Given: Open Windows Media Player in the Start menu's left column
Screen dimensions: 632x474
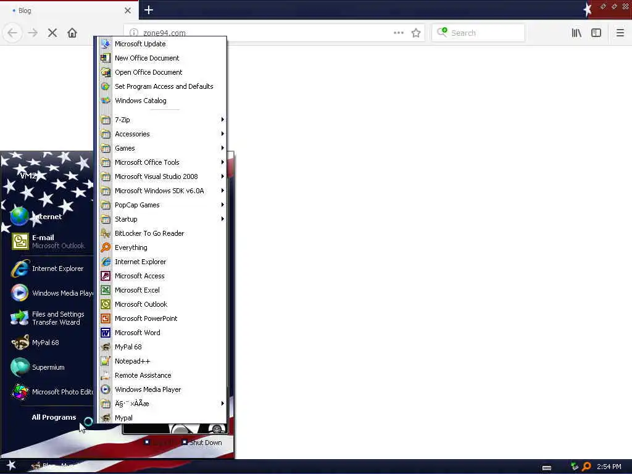Looking at the screenshot, I should click(51, 293).
